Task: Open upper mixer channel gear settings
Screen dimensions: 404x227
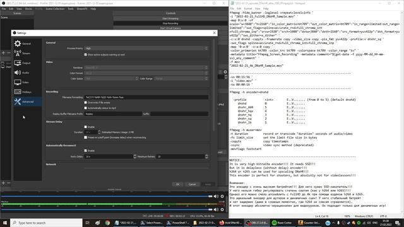Action: coord(222,196)
